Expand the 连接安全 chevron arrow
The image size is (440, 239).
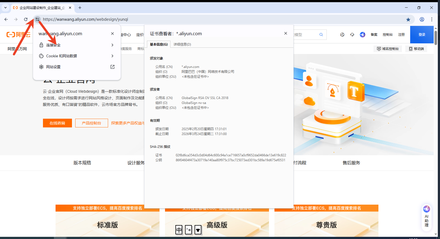point(112,45)
